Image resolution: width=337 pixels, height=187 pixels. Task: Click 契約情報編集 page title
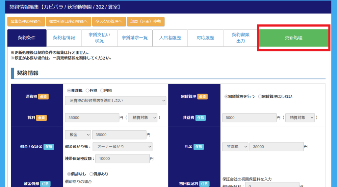(65, 7)
